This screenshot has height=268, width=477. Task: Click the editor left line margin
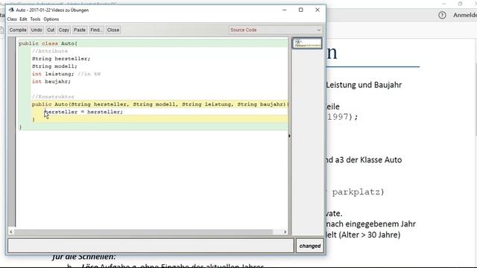tap(12, 133)
